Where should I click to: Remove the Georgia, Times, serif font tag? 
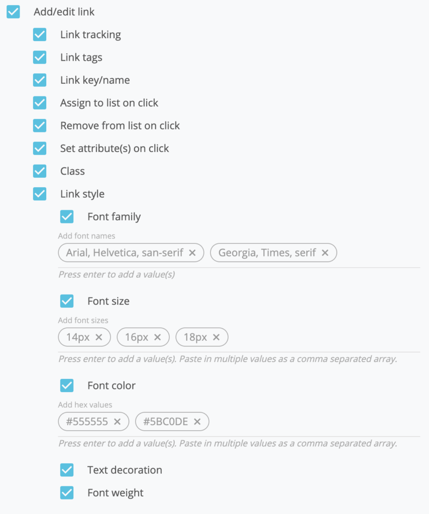[x=325, y=253]
